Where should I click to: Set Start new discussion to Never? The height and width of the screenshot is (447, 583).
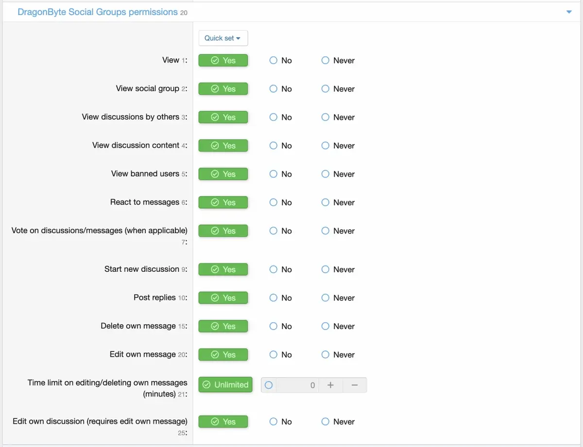326,269
